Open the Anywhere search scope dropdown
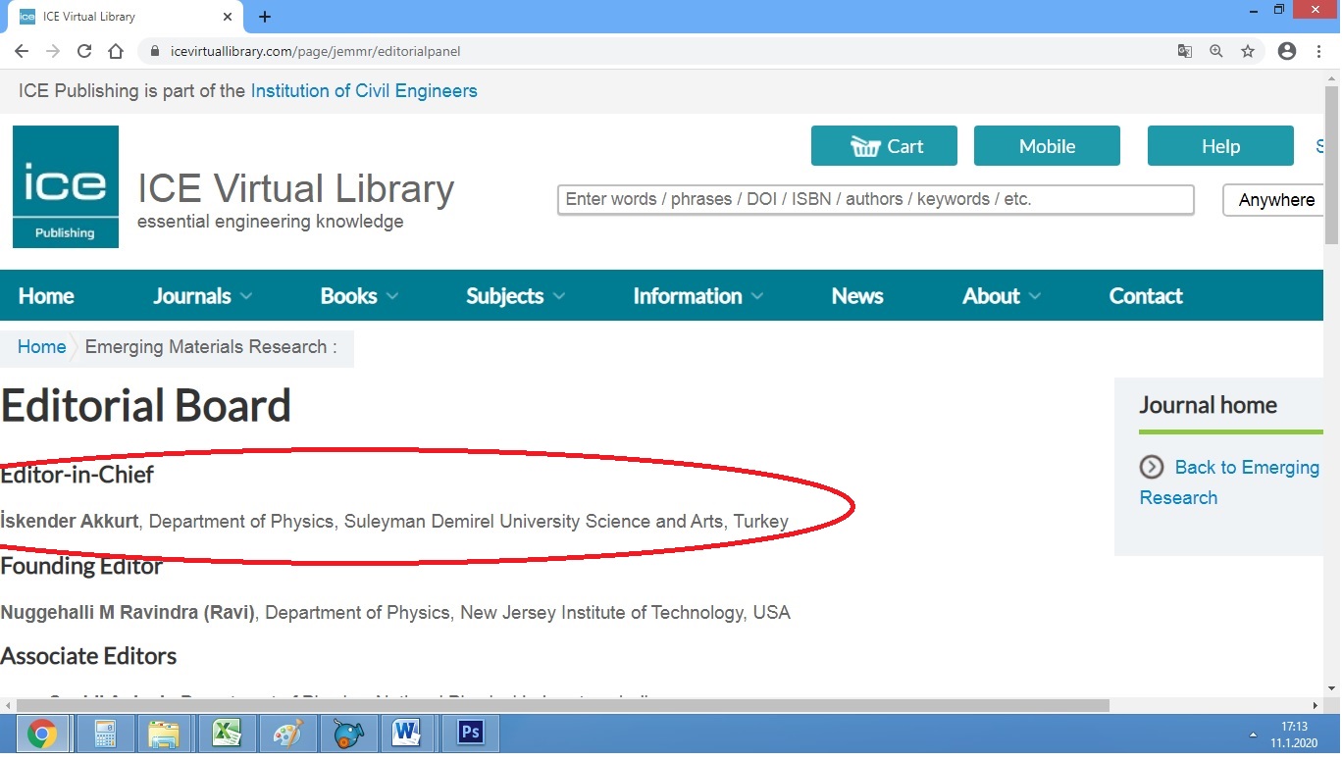The height and width of the screenshot is (761, 1342). tap(1275, 200)
